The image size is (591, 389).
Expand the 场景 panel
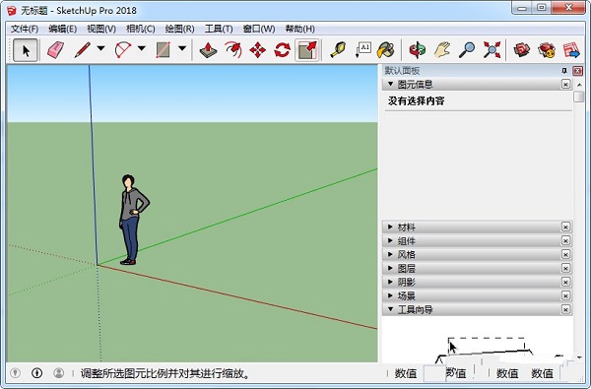coord(390,295)
